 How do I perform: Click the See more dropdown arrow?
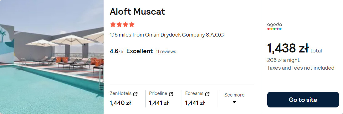click(234, 102)
